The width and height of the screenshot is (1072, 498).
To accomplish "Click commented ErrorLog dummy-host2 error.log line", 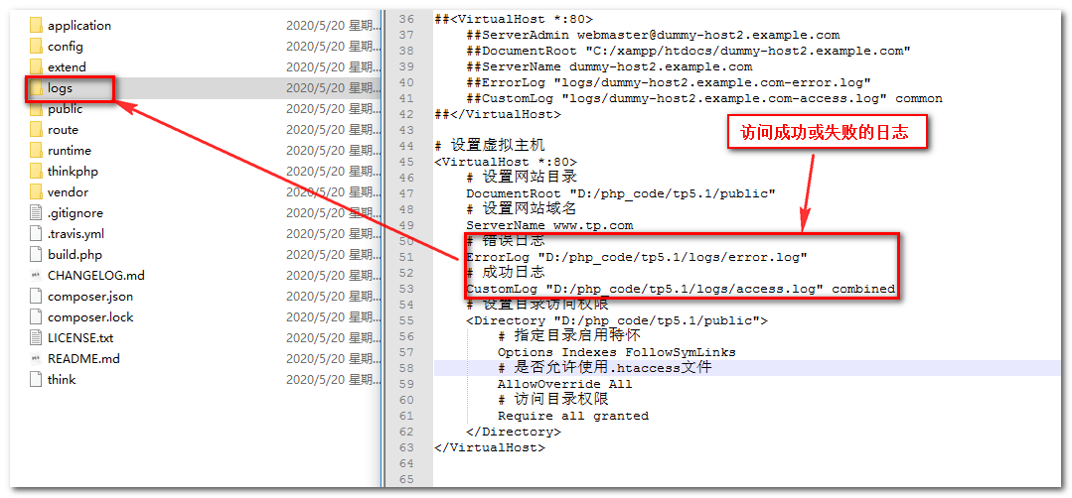I will click(669, 82).
